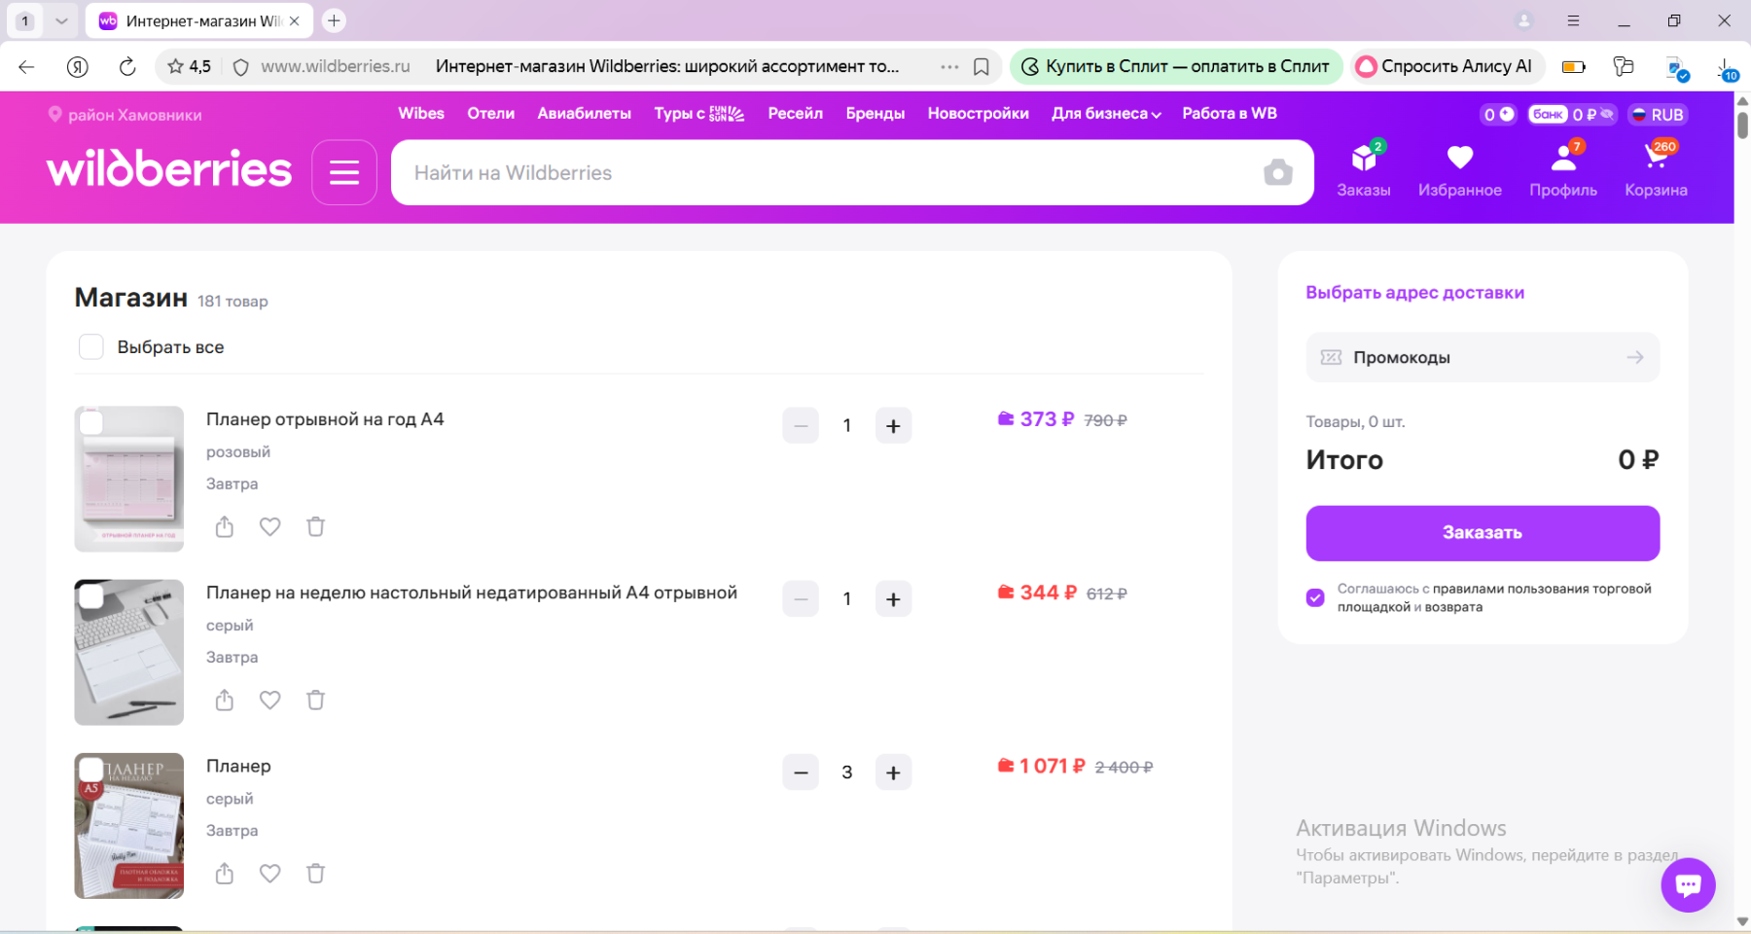
Task: Add gray weekly planner to favorites
Action: coord(269,700)
